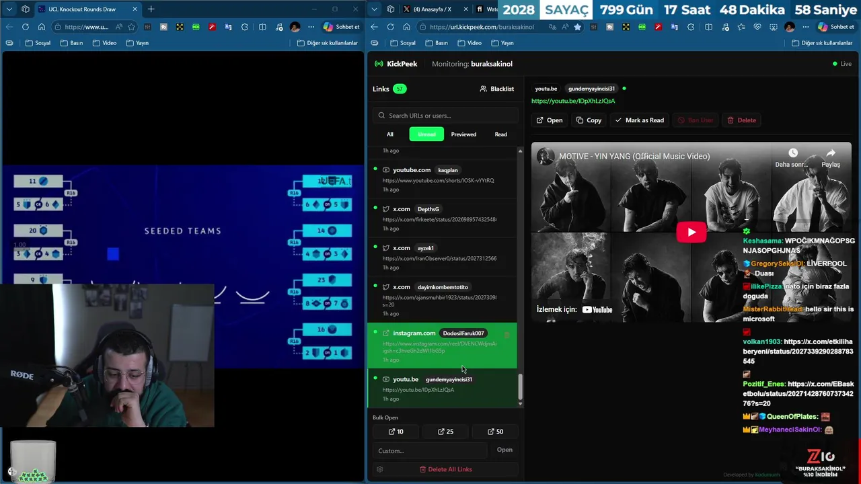861x484 pixels.
Task: Bulk open 25 links
Action: (x=445, y=432)
